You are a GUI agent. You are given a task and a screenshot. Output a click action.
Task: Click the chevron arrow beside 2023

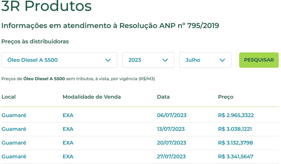tap(165, 60)
